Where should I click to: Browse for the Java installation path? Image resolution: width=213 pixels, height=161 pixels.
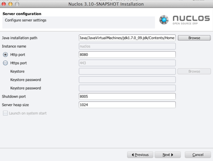coord(194,38)
